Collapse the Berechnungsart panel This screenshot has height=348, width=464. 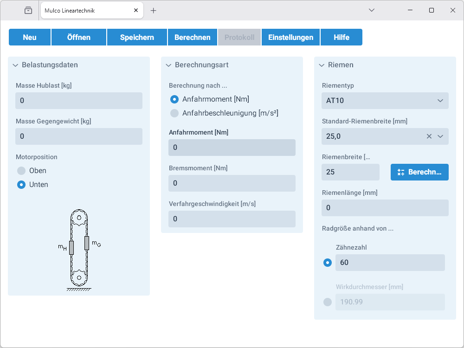coord(168,65)
